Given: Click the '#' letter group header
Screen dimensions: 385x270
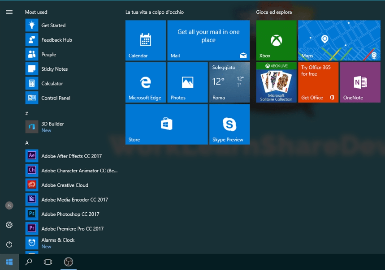Looking at the screenshot, I should 26,113.
